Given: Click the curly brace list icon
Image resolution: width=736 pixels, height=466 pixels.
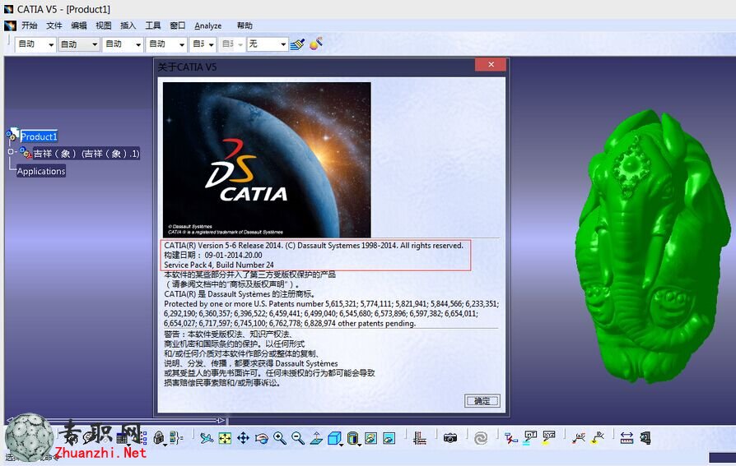Looking at the screenshot, I should click(x=176, y=438).
